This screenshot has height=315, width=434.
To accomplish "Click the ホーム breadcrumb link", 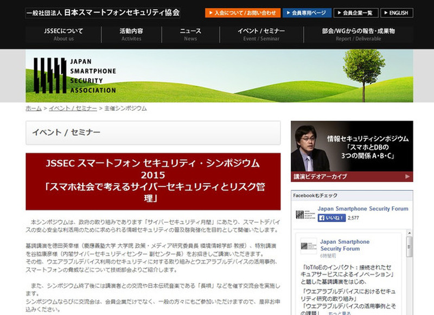I will [33, 109].
